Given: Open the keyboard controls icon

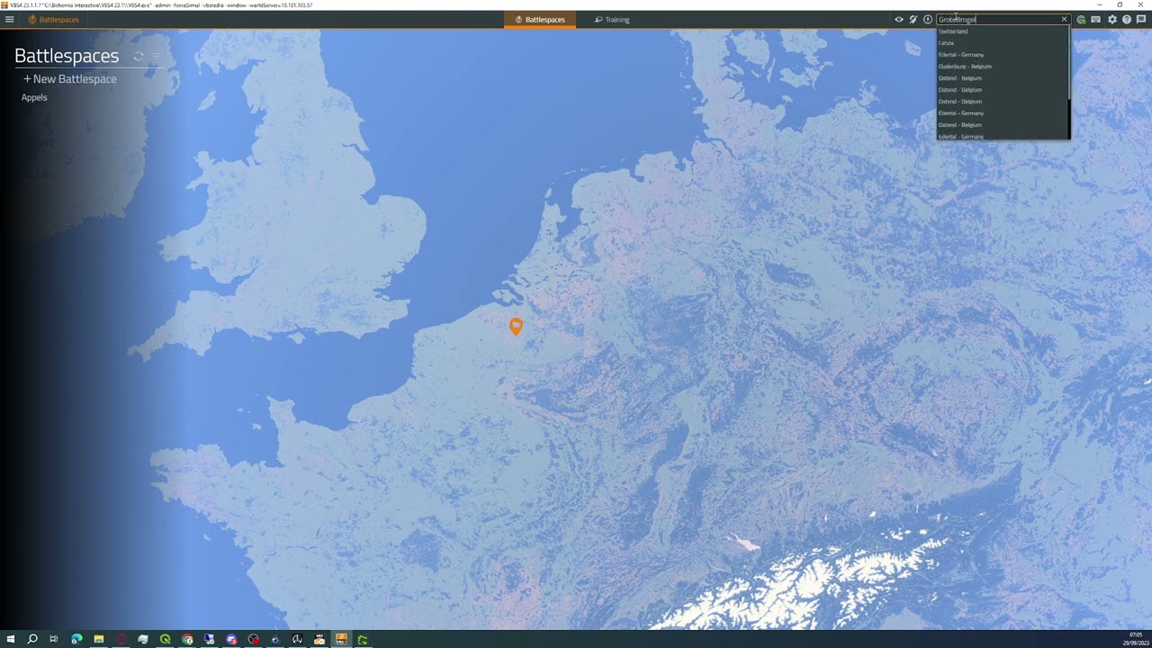Looking at the screenshot, I should pyautogui.click(x=1095, y=19).
